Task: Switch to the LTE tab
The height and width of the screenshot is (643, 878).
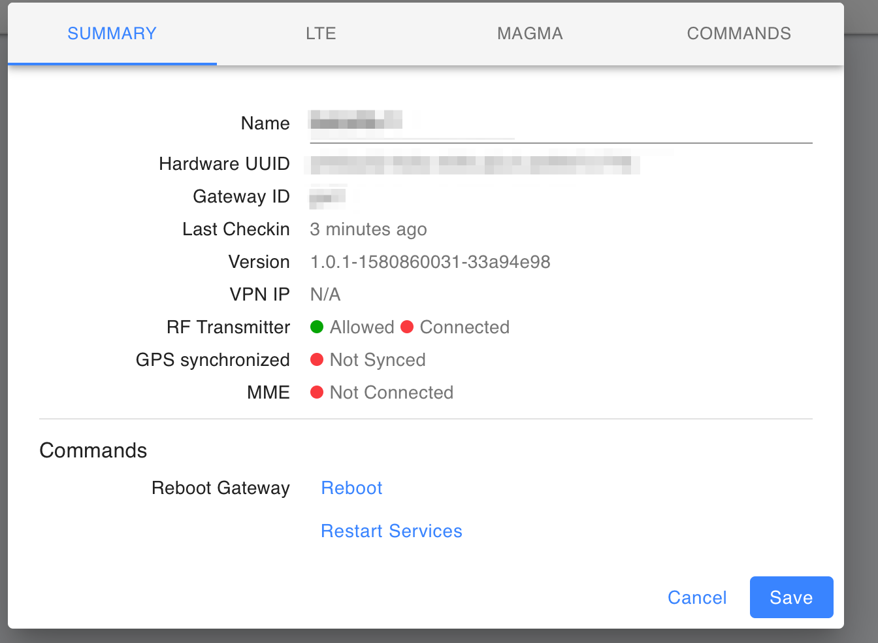Action: pyautogui.click(x=321, y=33)
